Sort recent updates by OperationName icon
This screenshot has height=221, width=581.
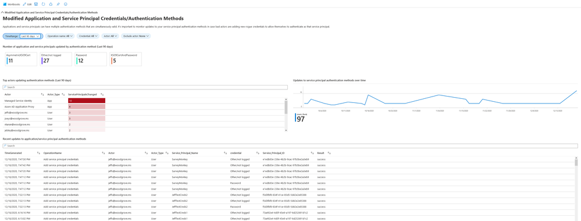click(x=104, y=153)
